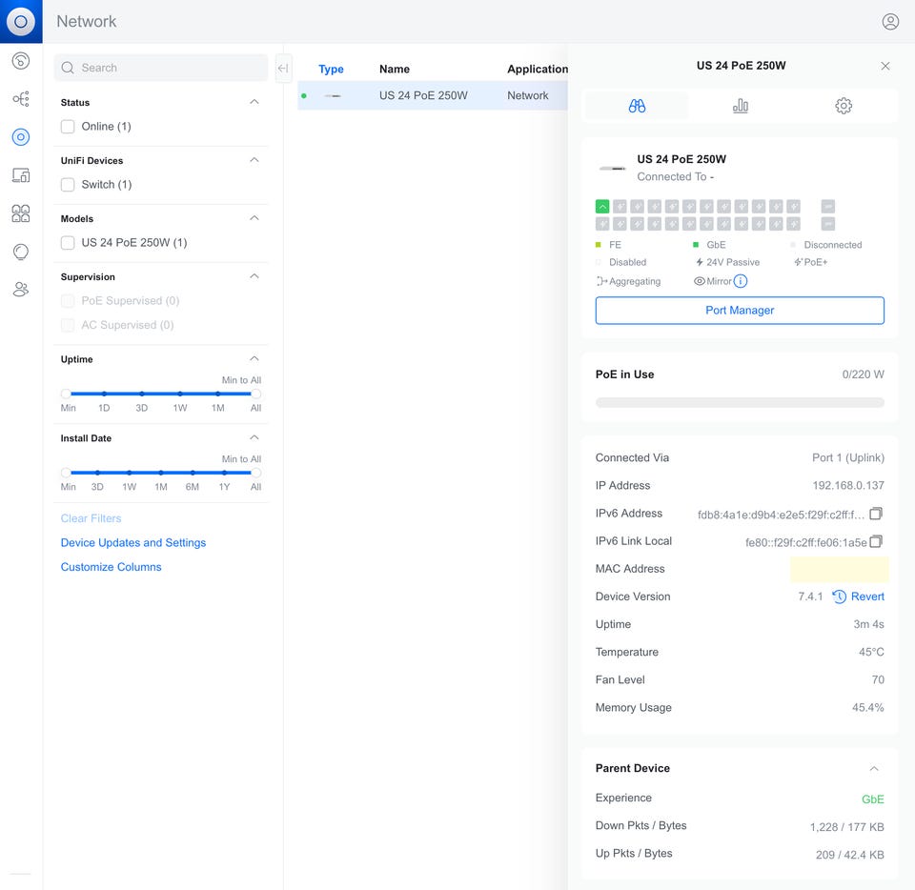The width and height of the screenshot is (915, 890).
Task: Sort by the Type column header
Action: pos(331,69)
